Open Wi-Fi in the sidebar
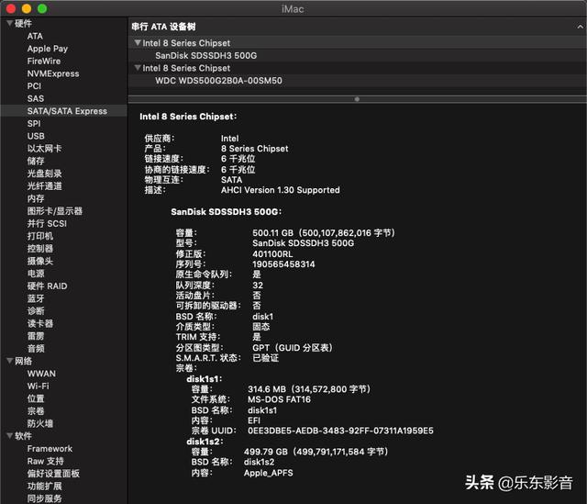The height and width of the screenshot is (504, 587). tap(38, 386)
